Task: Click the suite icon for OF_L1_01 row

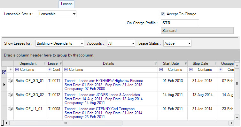Action: [11, 109]
